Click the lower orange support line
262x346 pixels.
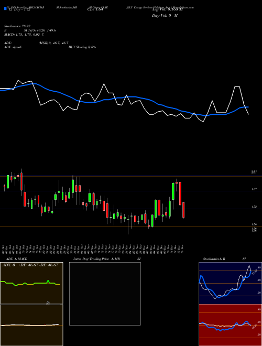point(131,226)
